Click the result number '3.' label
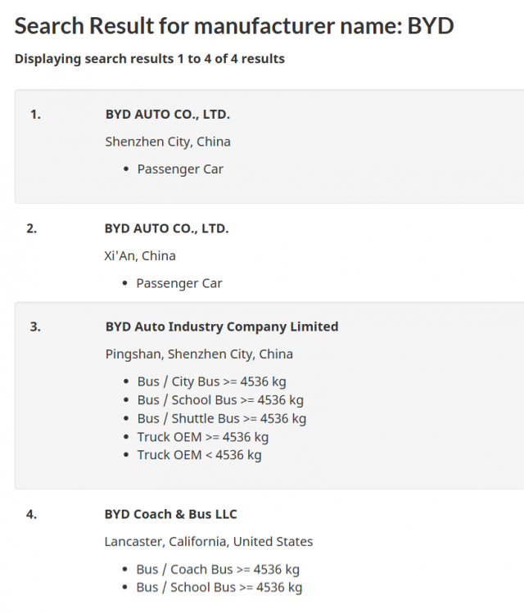Image resolution: width=524 pixels, height=613 pixels. coord(35,327)
